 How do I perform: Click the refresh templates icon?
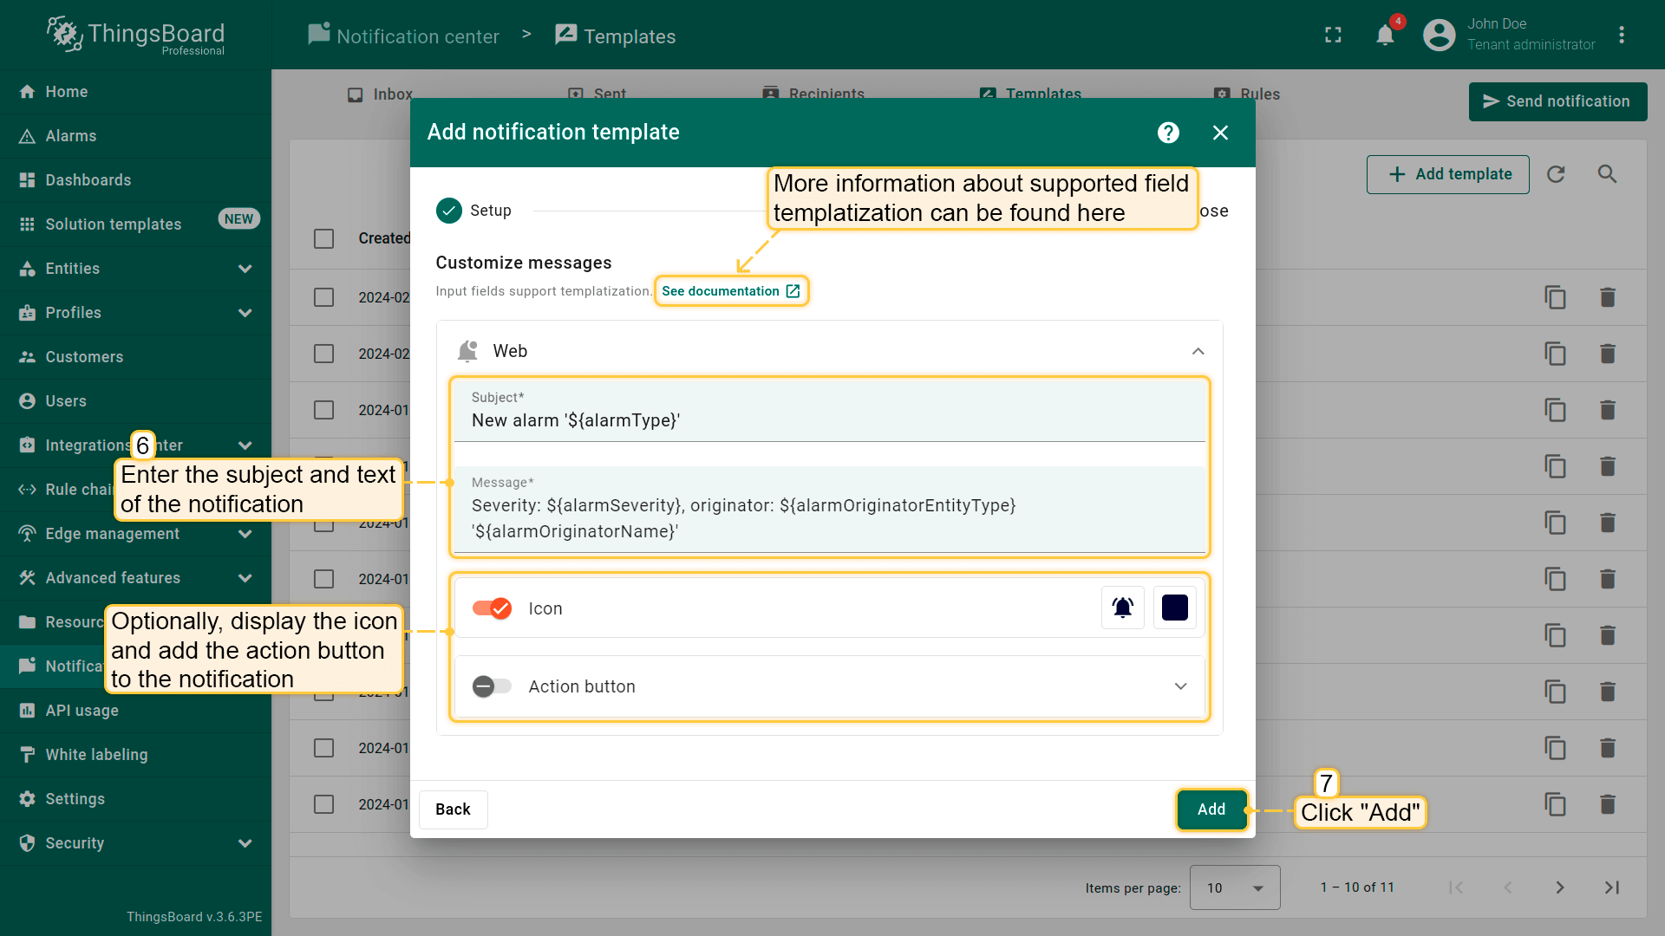tap(1556, 174)
